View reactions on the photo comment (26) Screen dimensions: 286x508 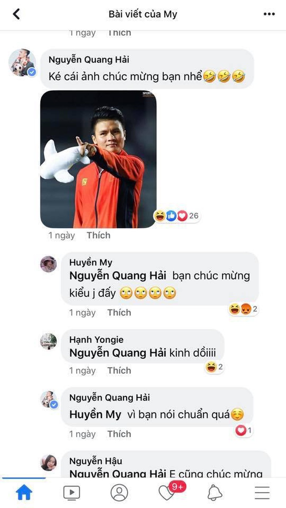[x=178, y=216]
